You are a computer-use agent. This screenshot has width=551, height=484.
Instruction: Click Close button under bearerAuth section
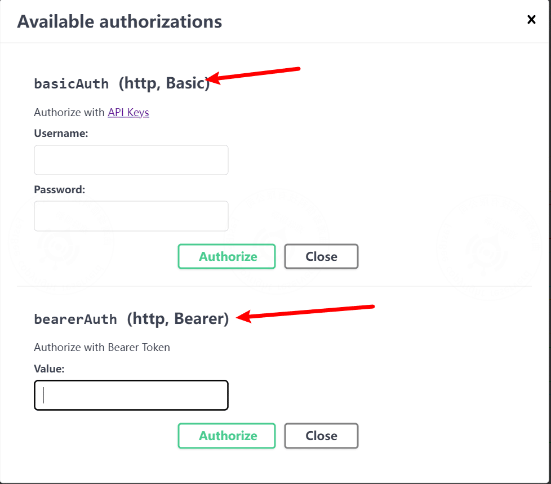coord(321,436)
